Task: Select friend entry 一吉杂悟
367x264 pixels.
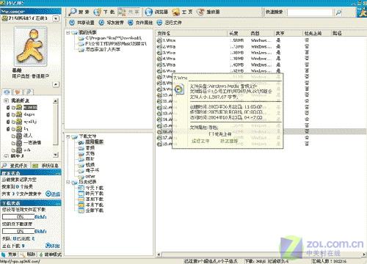Action: 32,142
